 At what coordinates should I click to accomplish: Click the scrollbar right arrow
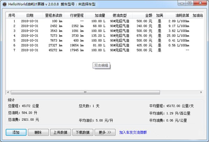pyautogui.click(x=201, y=92)
